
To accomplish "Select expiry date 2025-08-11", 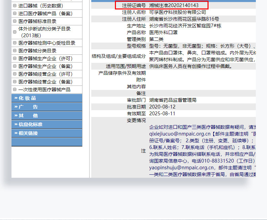I will point(162,114).
